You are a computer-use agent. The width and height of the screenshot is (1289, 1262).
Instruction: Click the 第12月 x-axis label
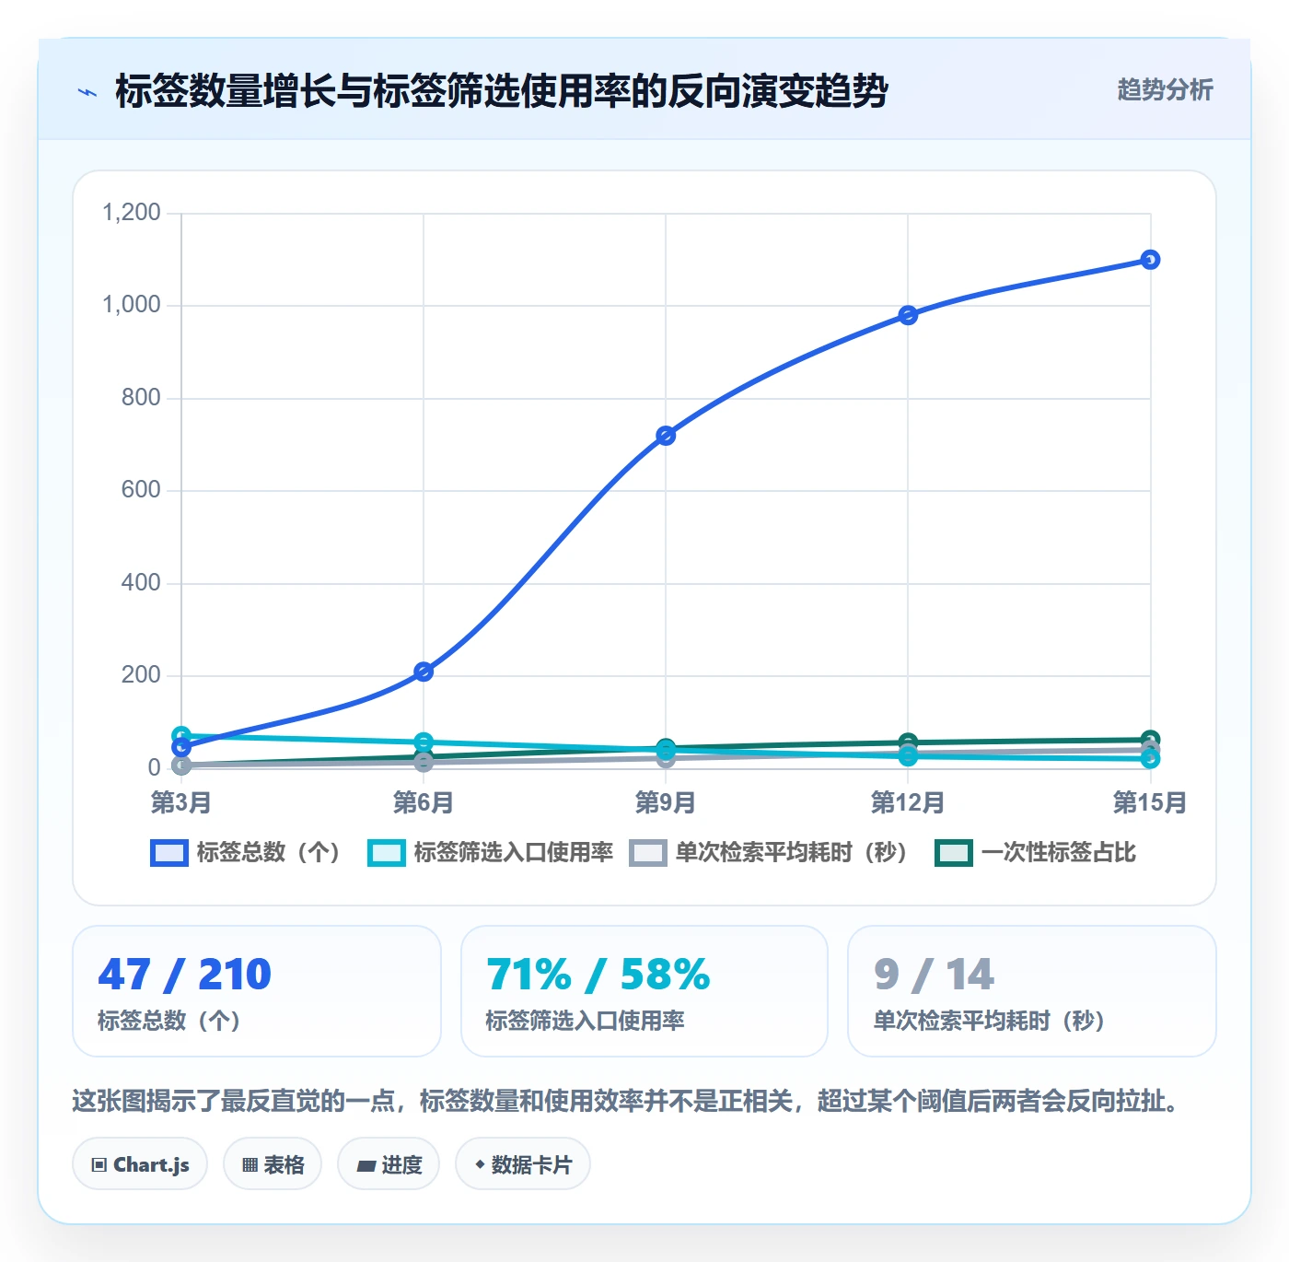pos(908,802)
